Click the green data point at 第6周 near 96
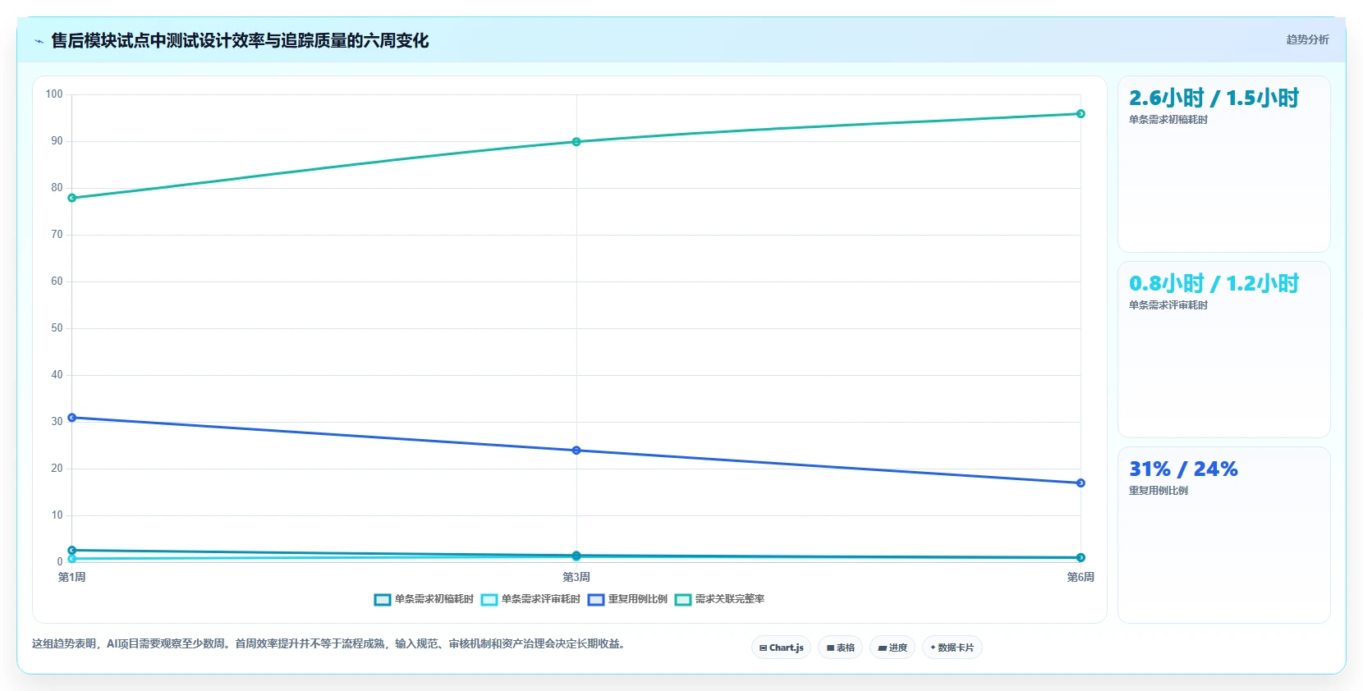Viewport: 1363px width, 691px height. point(1081,114)
